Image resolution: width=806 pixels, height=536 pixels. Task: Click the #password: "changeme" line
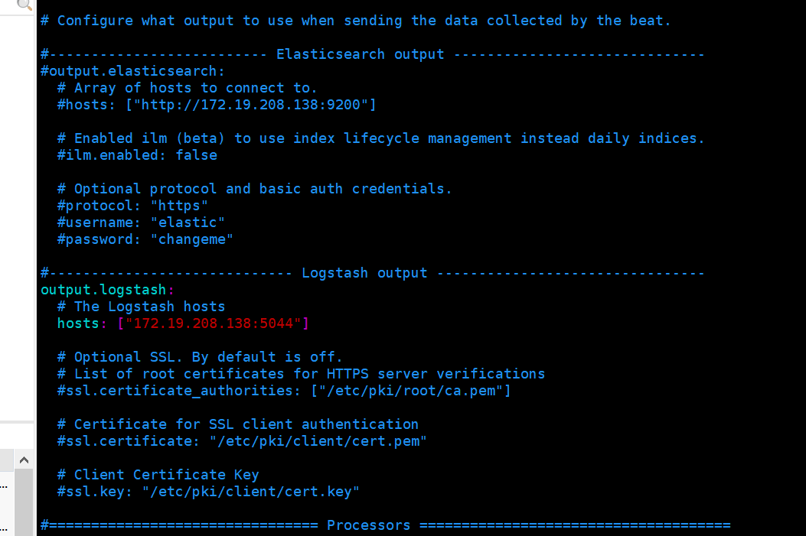click(145, 239)
